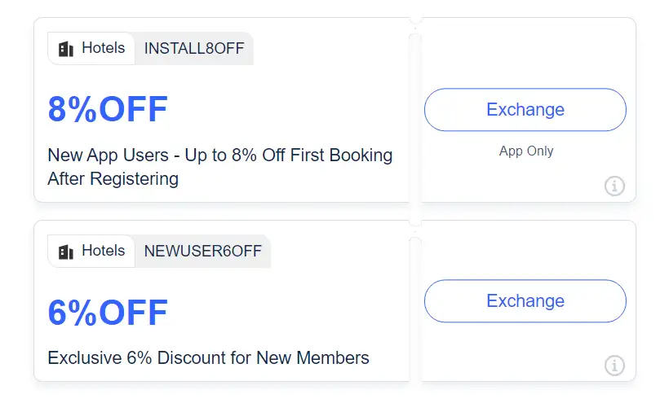
Task: Open the New App Users first booking description
Action: pos(220,167)
